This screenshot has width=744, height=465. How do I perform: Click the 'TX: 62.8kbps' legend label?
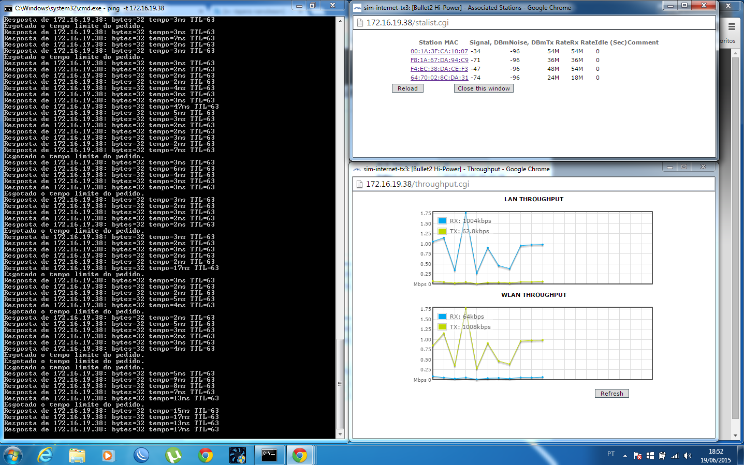click(x=469, y=231)
